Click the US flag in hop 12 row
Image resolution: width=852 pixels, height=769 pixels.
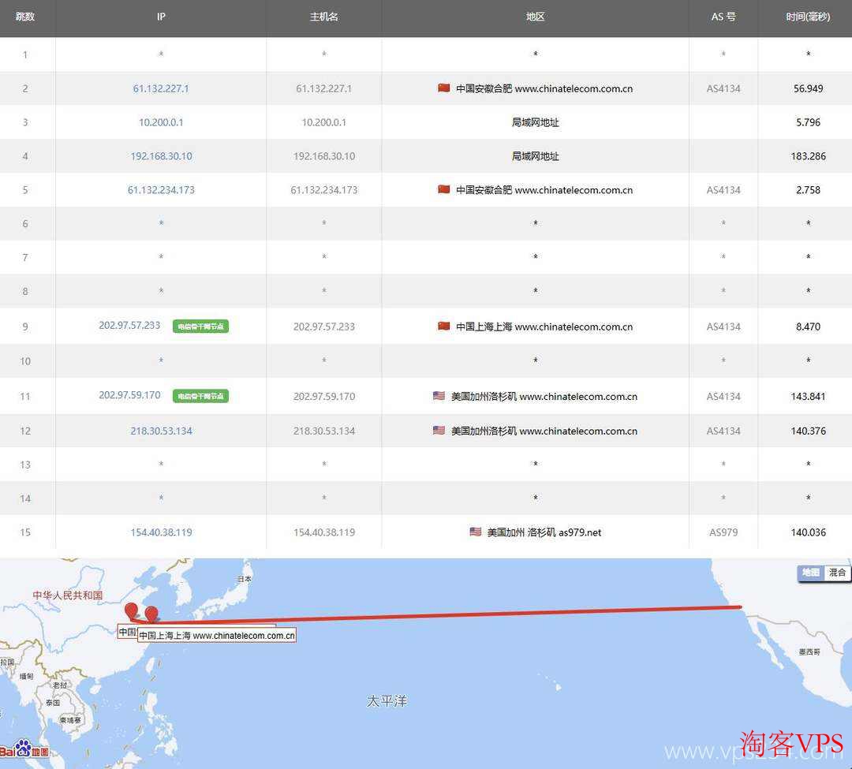(439, 430)
